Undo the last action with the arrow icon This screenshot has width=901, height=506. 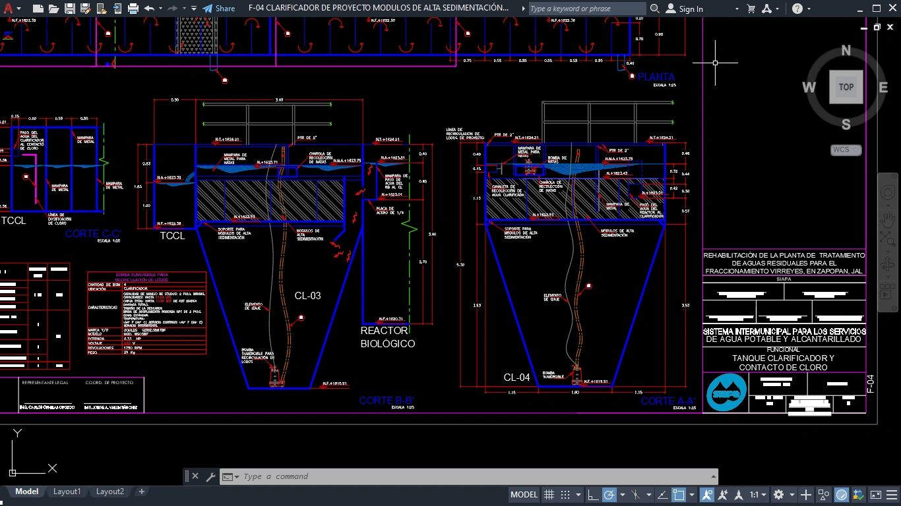149,9
